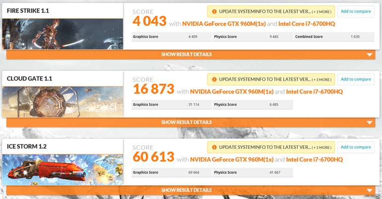This screenshot has height=199, width=382.
Task: Click the warning icon in Ice Storm's update notice
Action: pyautogui.click(x=214, y=147)
